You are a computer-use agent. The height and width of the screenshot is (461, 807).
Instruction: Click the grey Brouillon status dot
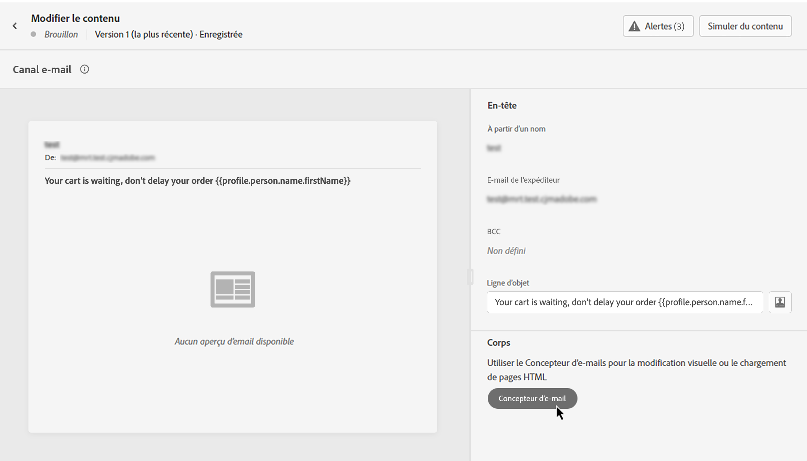tap(34, 34)
